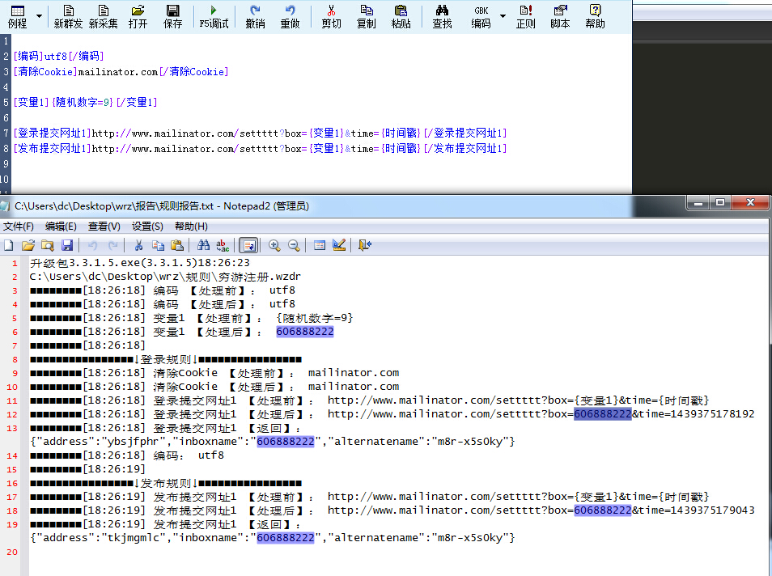The height and width of the screenshot is (576, 772).
Task: Open the 查看(V) menu in Notepad2
Action: tap(104, 227)
